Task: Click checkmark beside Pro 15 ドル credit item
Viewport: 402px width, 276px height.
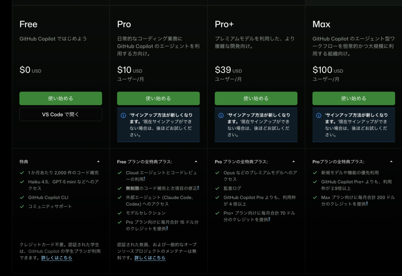Action: coord(120,222)
